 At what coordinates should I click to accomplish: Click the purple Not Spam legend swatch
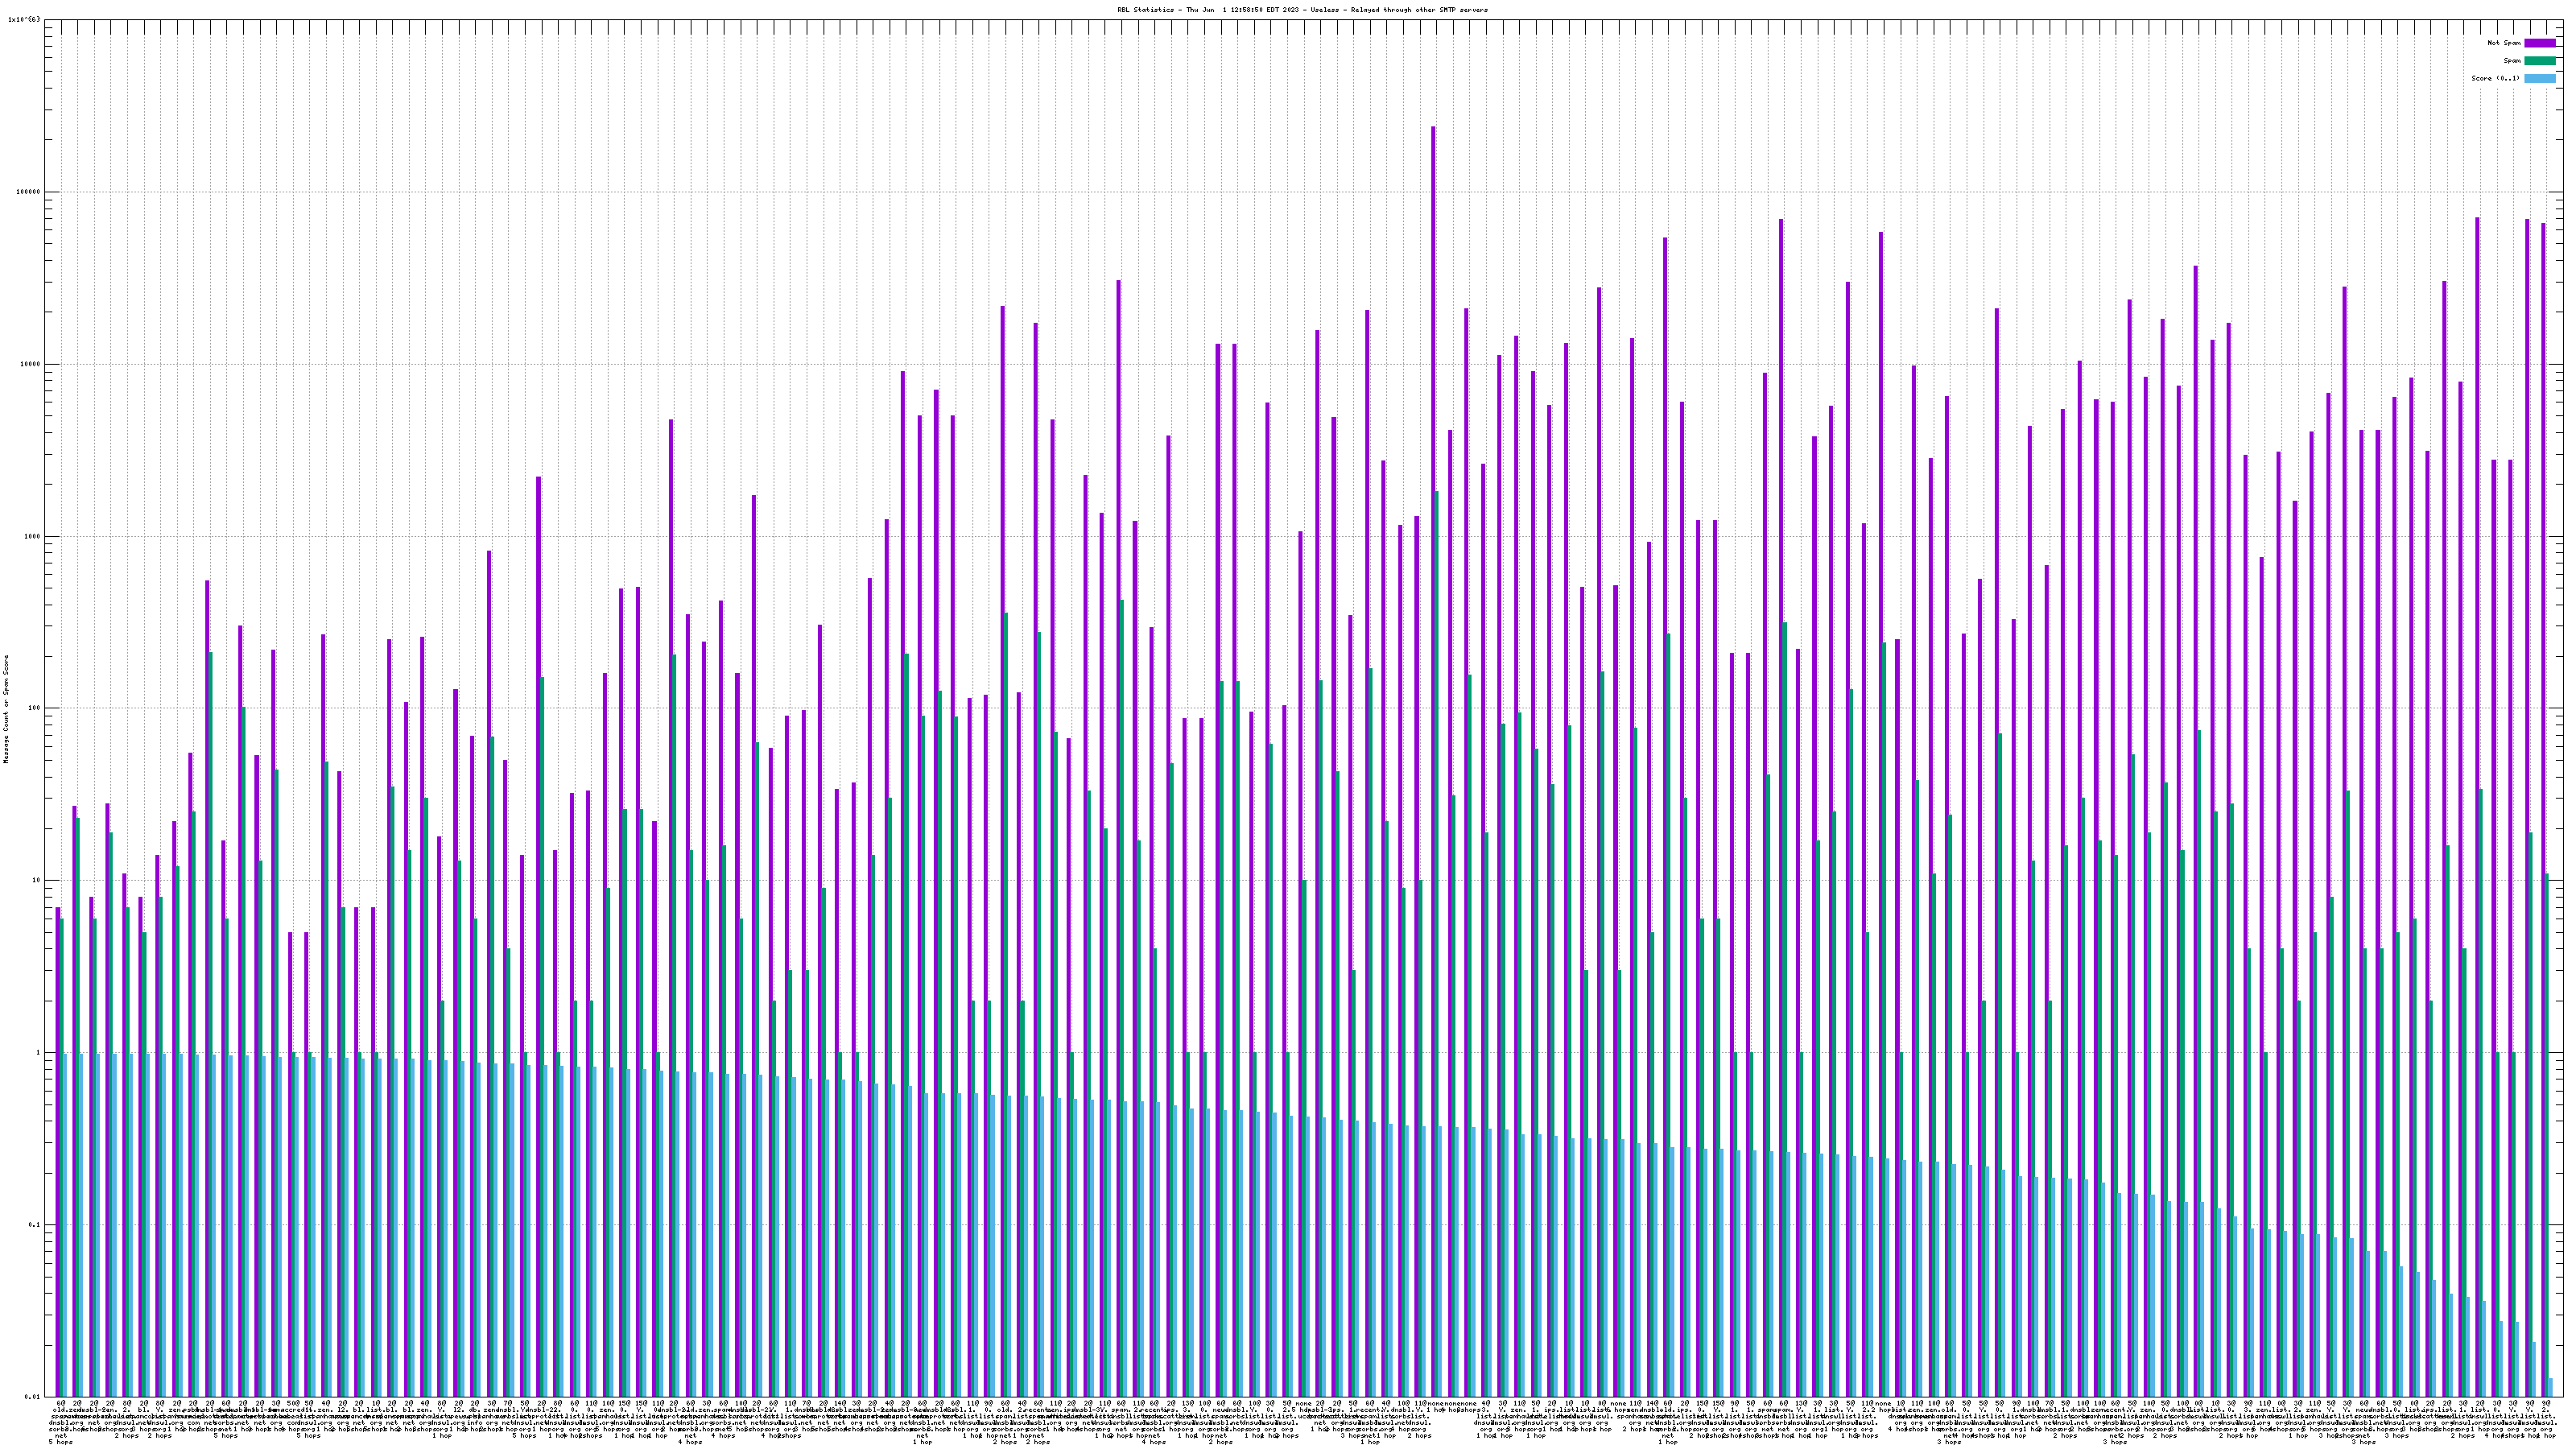[x=2539, y=43]
